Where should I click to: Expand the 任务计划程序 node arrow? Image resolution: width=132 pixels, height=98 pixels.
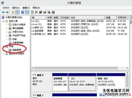(x=7, y=25)
